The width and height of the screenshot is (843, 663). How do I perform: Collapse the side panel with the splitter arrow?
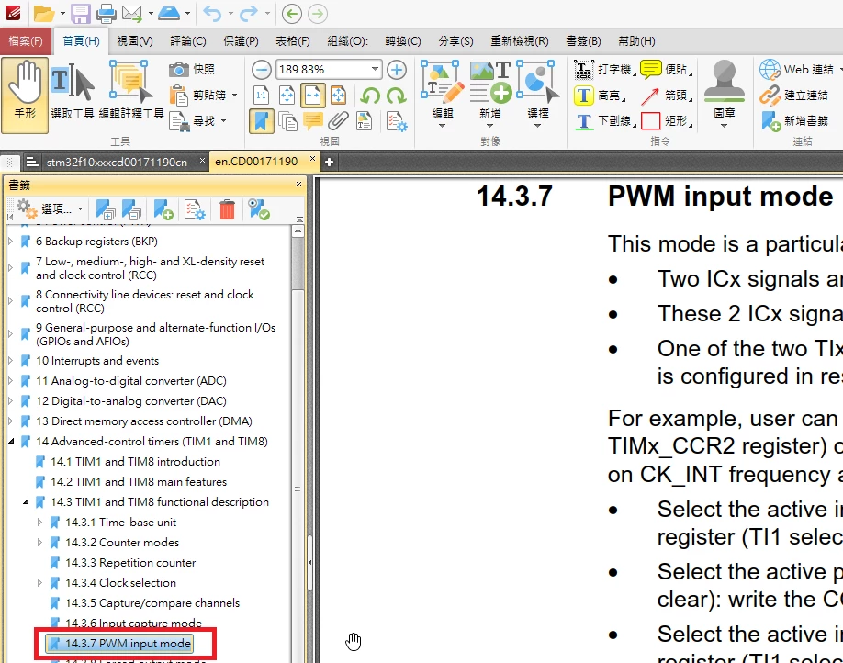pyautogui.click(x=309, y=562)
